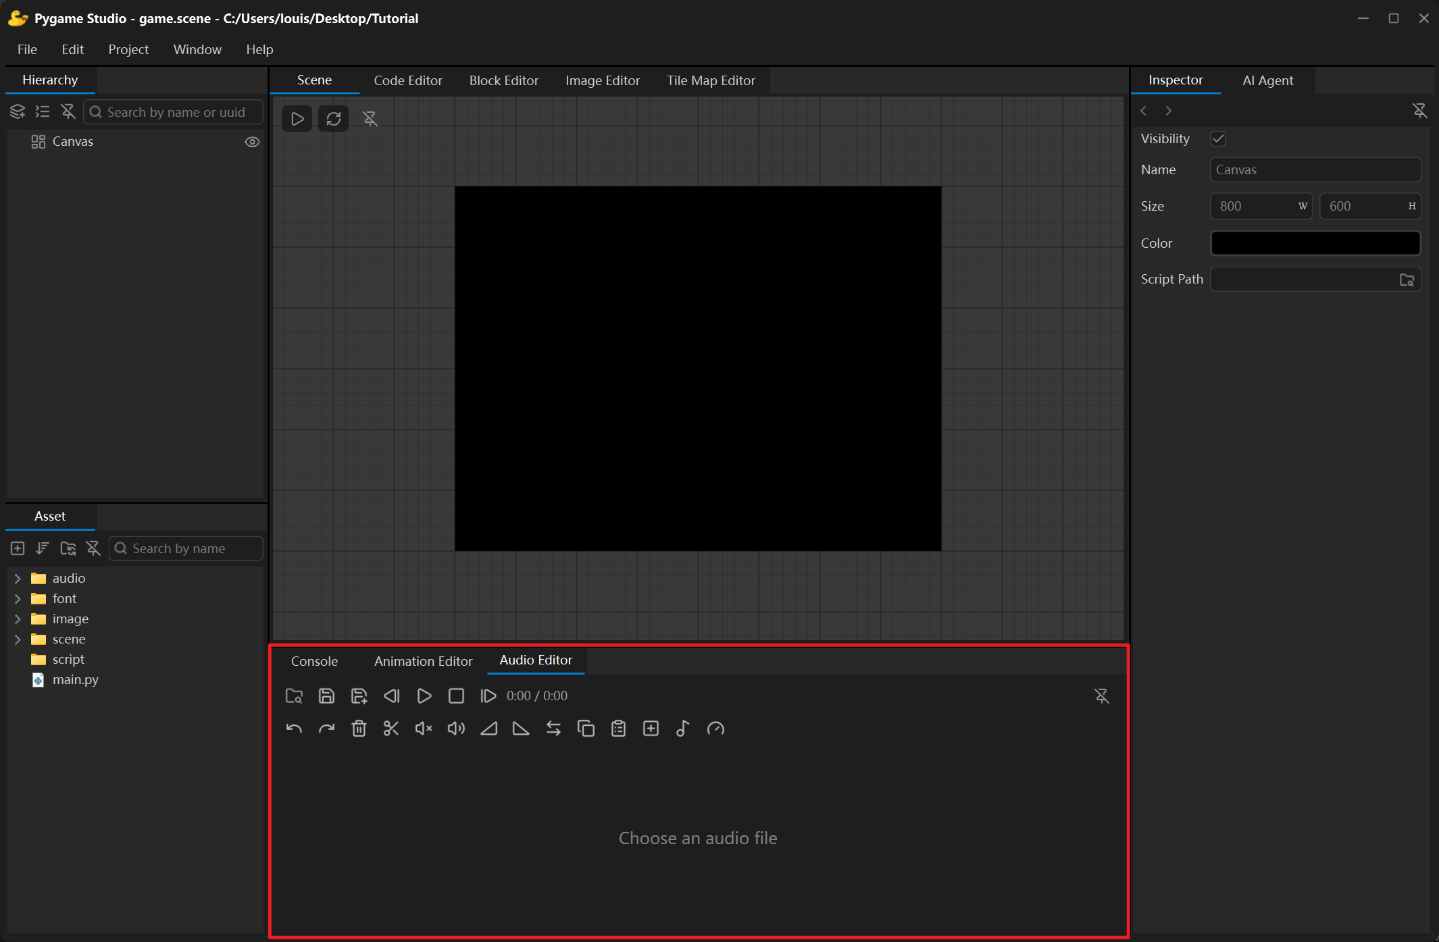Click the scissors cut icon
This screenshot has width=1439, height=942.
(x=391, y=729)
